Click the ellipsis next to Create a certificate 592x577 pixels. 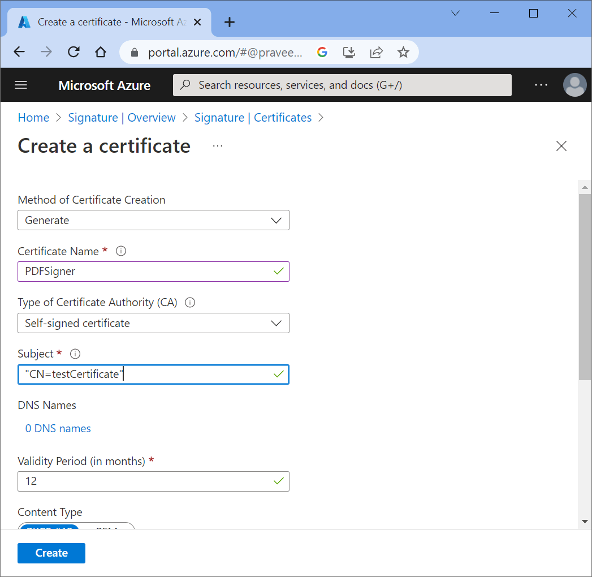point(218,146)
